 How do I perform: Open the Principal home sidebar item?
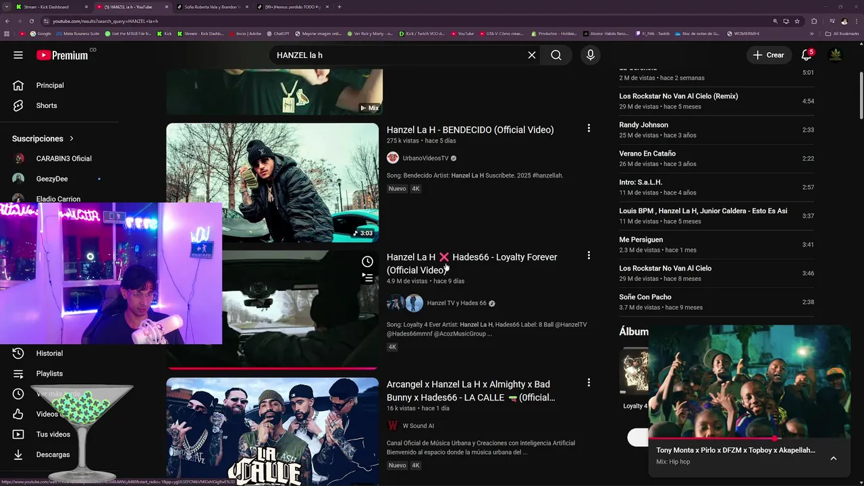tap(50, 86)
